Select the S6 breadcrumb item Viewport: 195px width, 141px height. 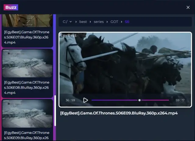(x=127, y=22)
